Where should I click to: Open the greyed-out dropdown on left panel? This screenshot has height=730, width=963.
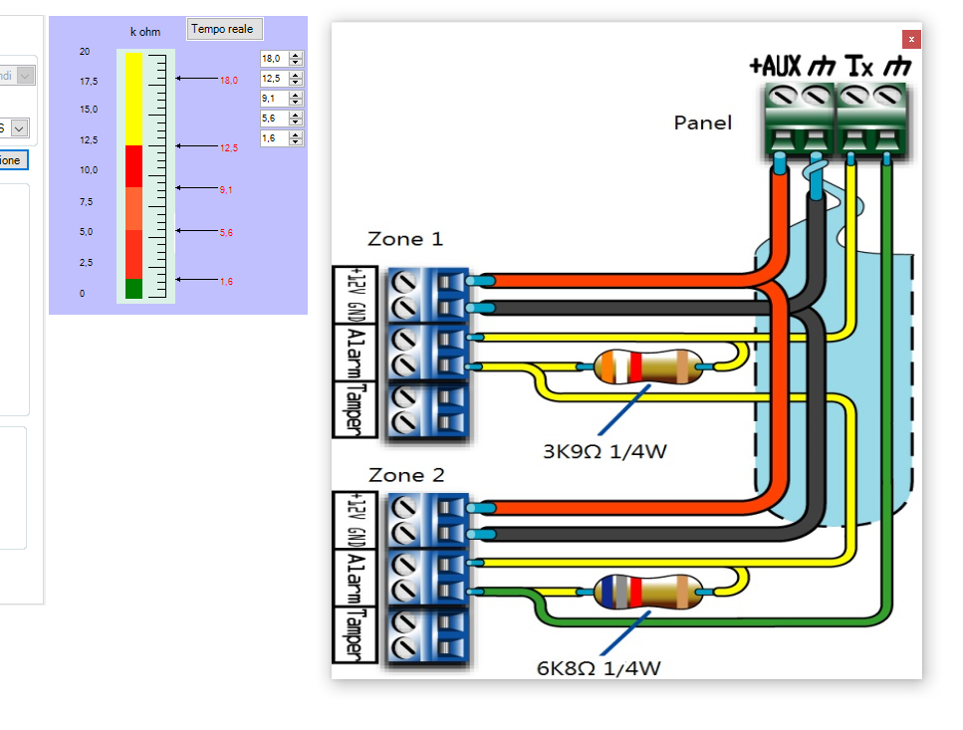25,76
